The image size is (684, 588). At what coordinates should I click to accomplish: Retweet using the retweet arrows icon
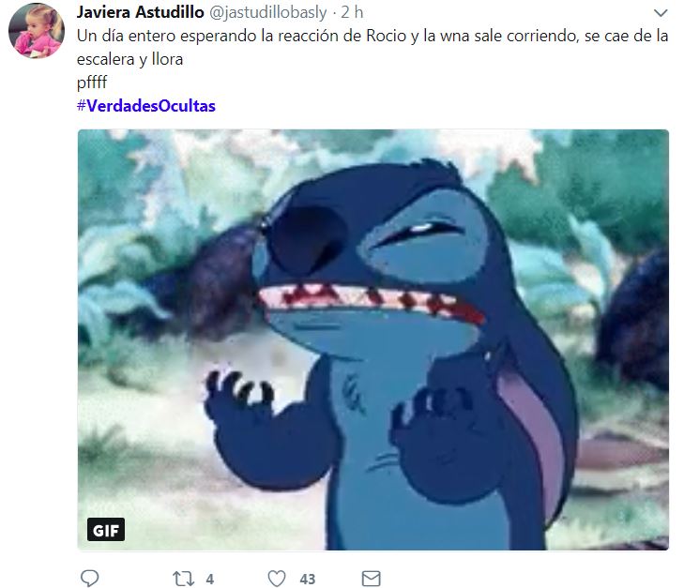coord(183,579)
